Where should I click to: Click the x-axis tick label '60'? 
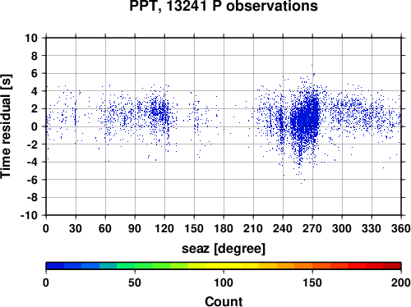105,228
